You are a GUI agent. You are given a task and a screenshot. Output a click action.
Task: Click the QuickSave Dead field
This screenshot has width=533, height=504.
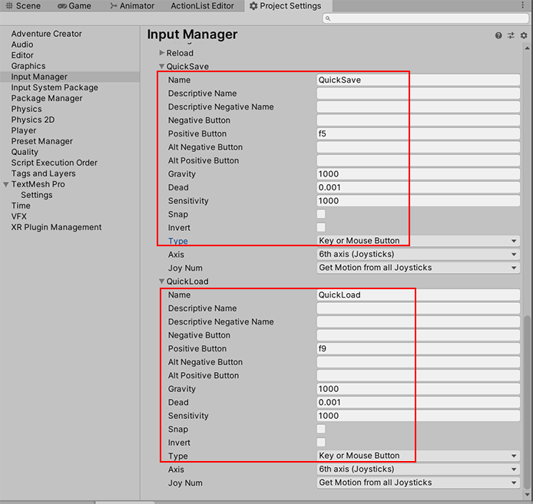click(418, 187)
